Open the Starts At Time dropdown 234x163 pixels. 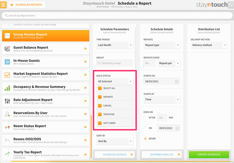coord(162,100)
